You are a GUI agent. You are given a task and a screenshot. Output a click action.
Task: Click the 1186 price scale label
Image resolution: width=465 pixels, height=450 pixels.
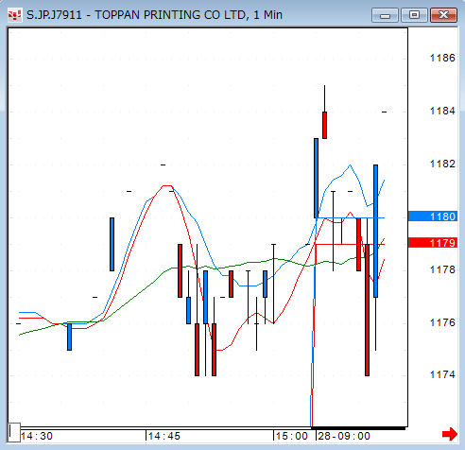442,58
